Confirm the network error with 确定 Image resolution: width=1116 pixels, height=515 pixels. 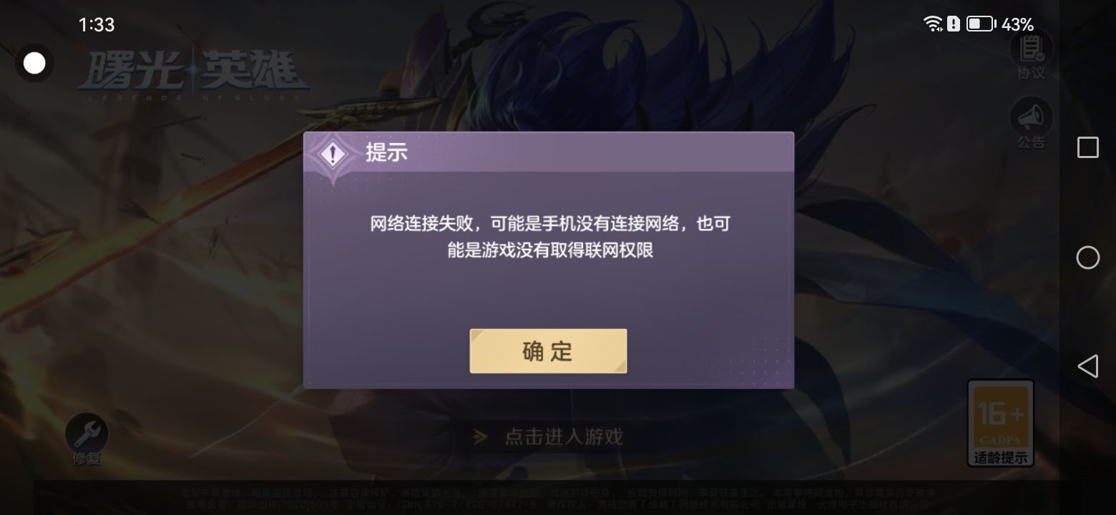(548, 351)
